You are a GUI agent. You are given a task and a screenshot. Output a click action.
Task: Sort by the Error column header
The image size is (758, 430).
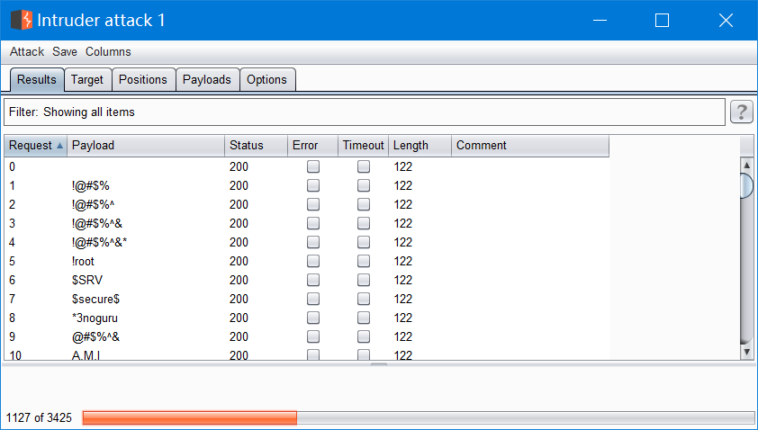(x=312, y=146)
